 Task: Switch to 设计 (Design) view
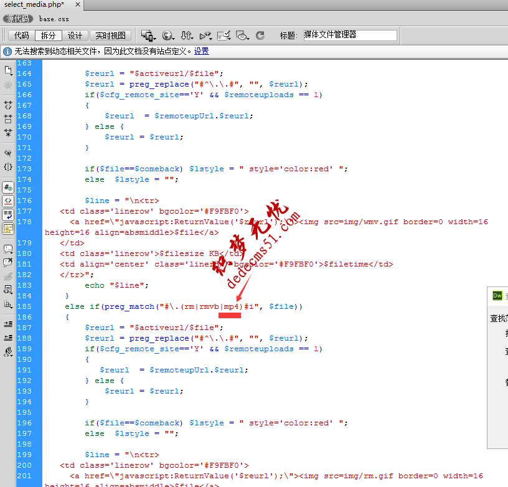point(75,35)
